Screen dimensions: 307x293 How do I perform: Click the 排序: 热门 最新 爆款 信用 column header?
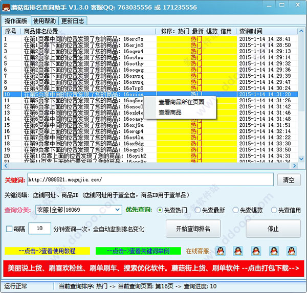pos(196,31)
